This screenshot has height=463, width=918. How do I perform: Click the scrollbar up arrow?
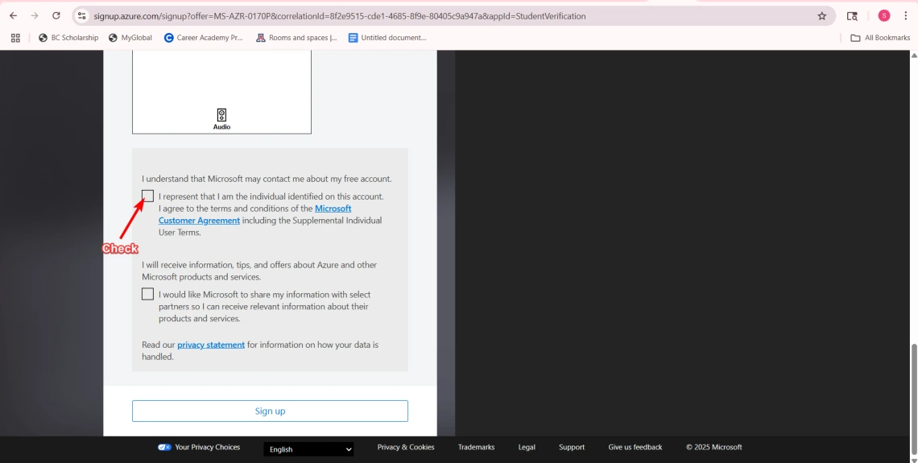(913, 55)
